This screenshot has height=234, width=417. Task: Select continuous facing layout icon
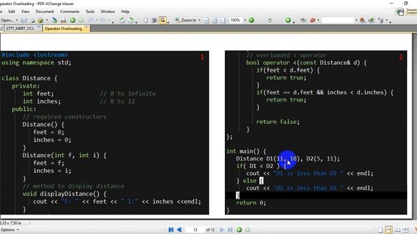tap(406, 229)
